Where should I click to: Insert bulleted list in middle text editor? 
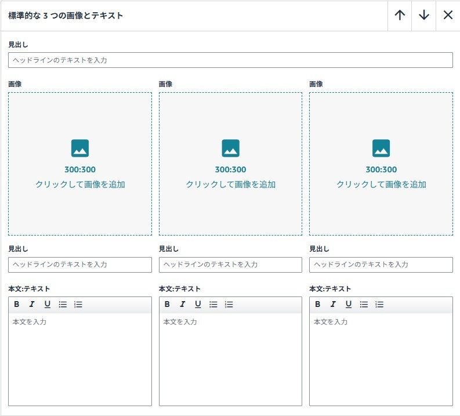tap(213, 305)
